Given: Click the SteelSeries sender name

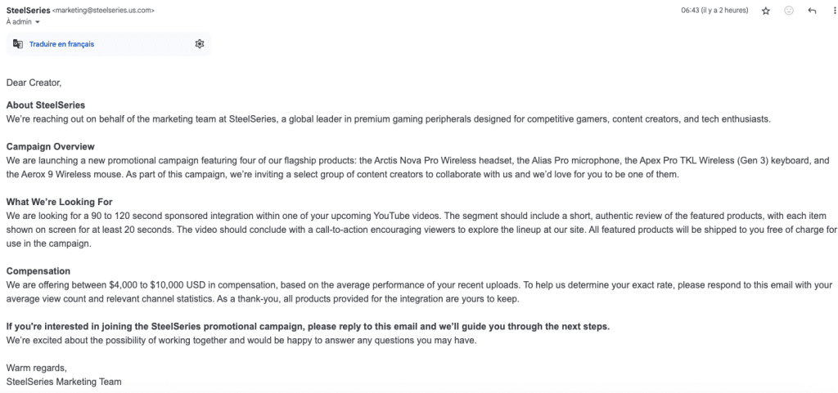Looking at the screenshot, I should 29,10.
